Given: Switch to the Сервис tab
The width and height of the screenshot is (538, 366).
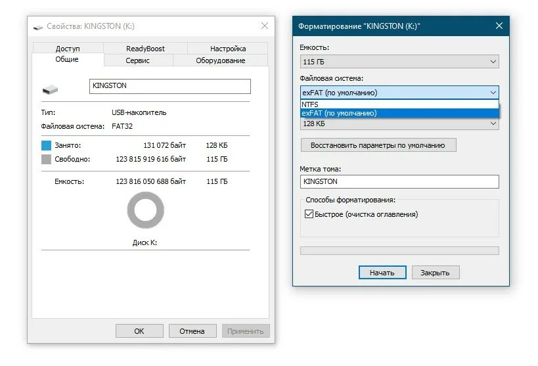Looking at the screenshot, I should pyautogui.click(x=137, y=60).
